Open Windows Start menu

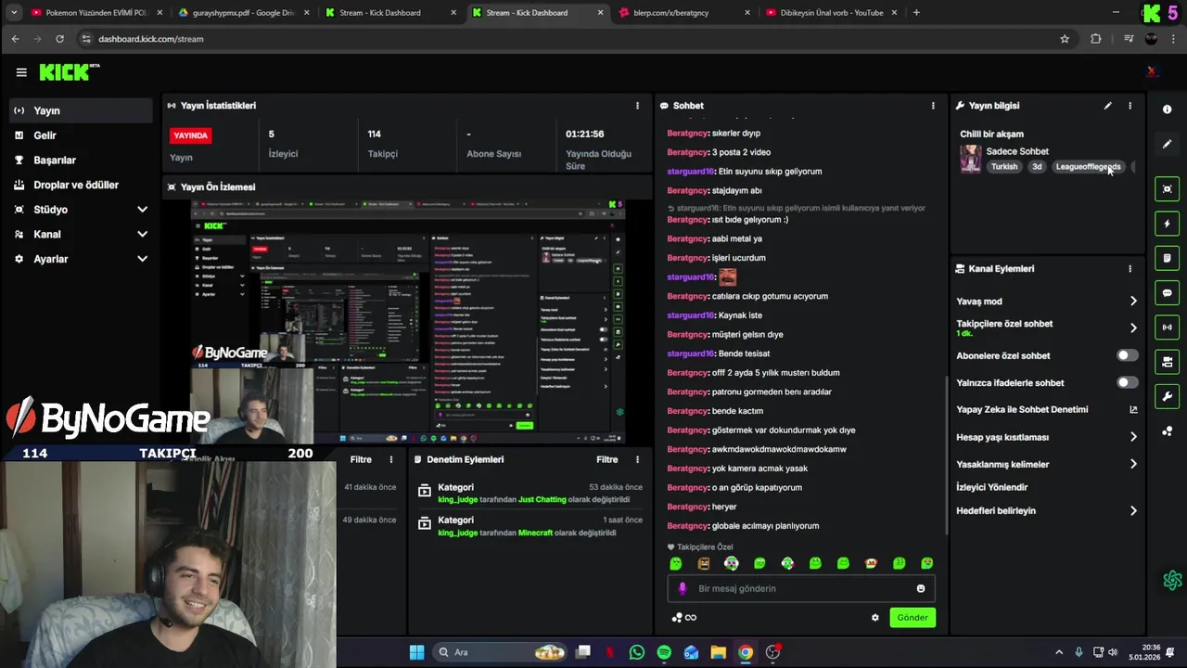[x=416, y=652]
